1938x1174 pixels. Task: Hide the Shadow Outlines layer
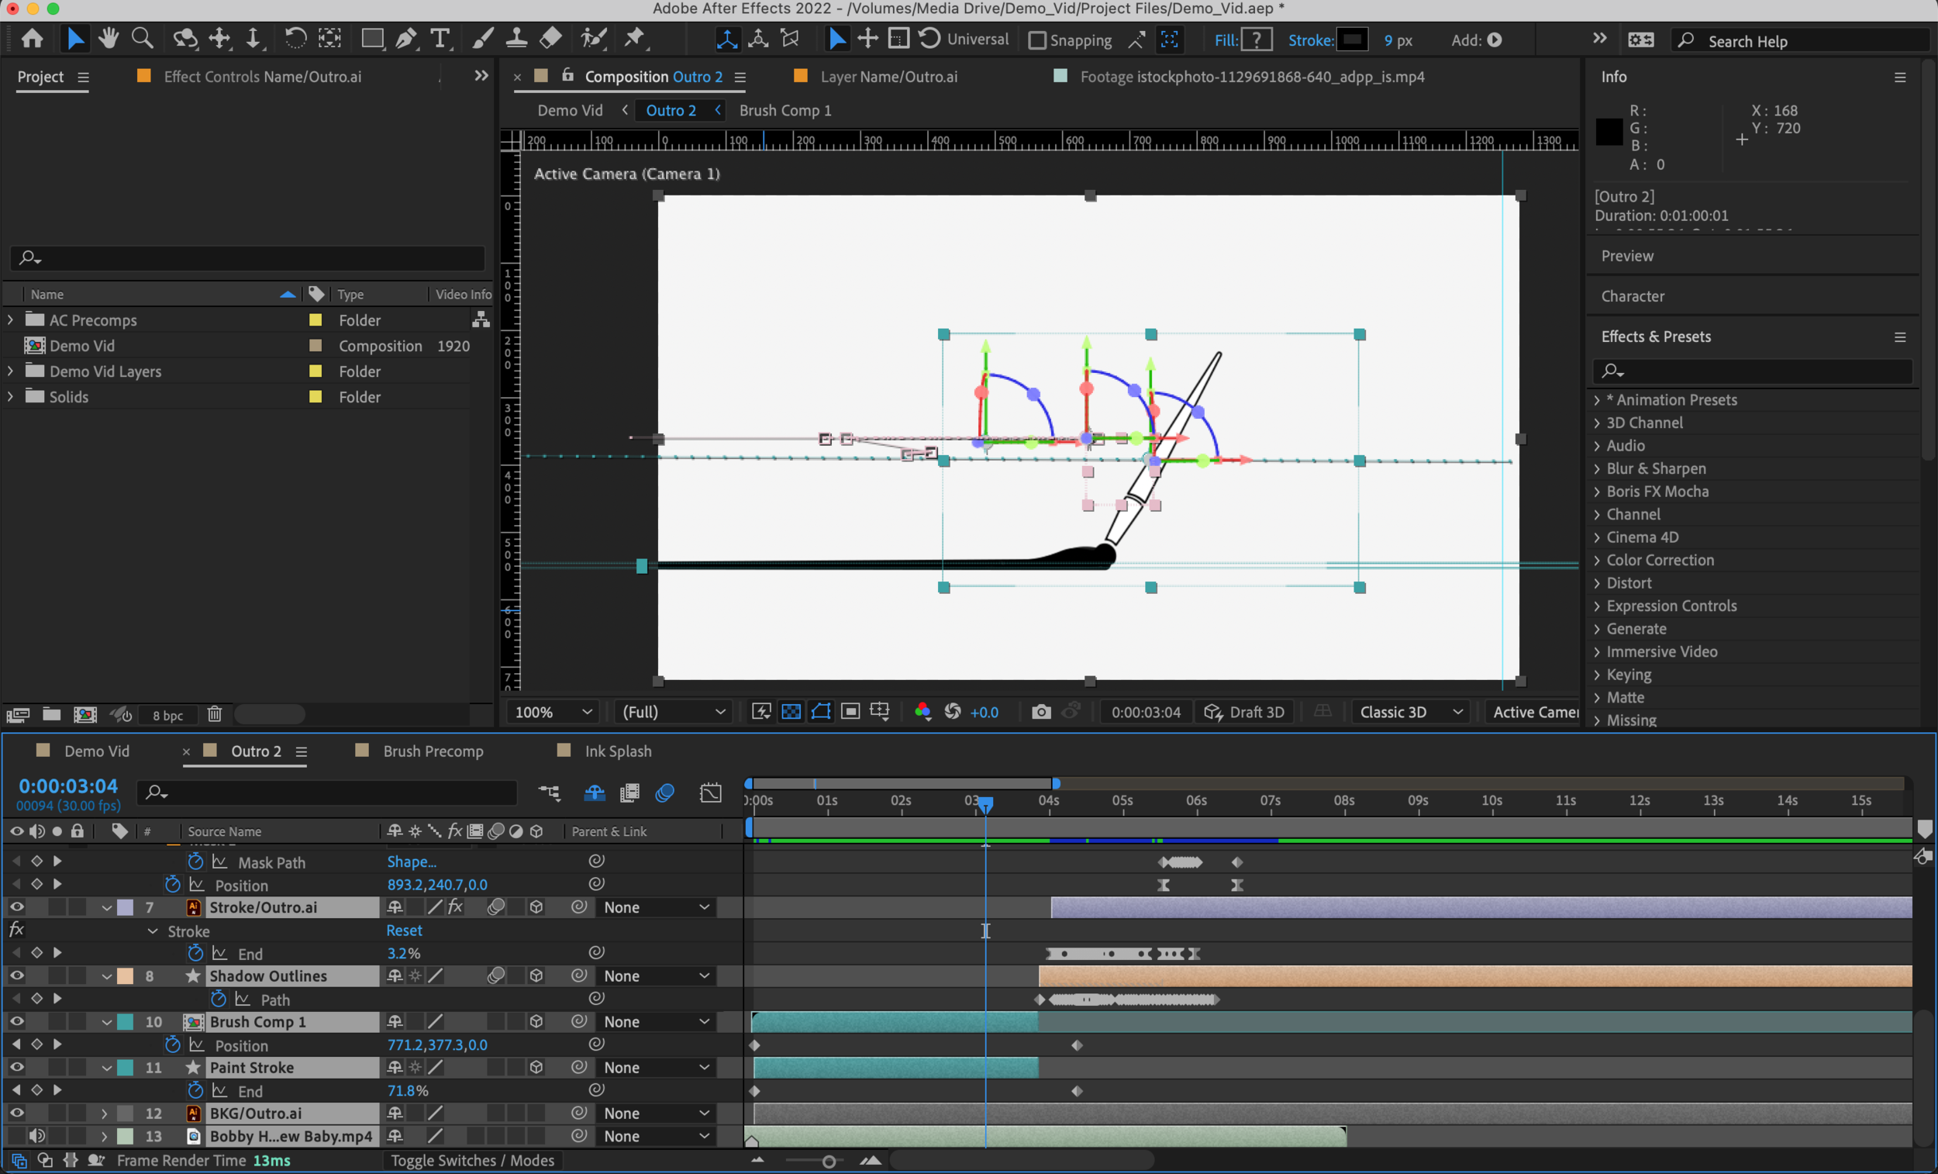point(16,975)
